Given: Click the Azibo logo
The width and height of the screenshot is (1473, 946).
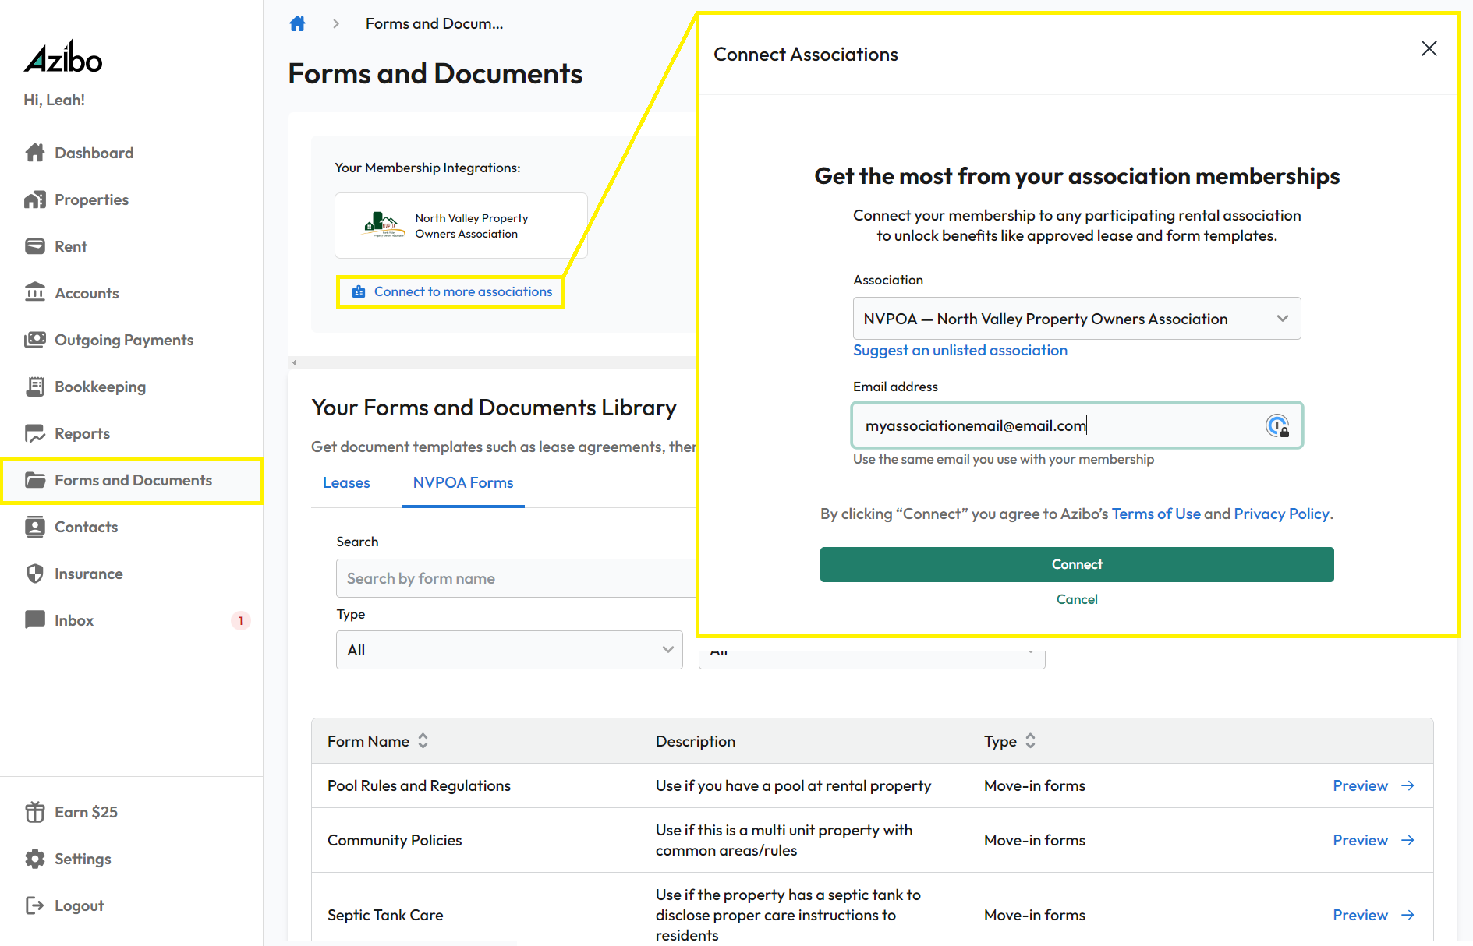Looking at the screenshot, I should click(63, 57).
